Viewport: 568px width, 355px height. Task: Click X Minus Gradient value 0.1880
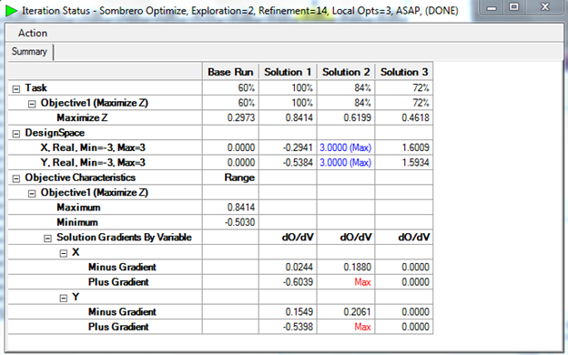(357, 267)
